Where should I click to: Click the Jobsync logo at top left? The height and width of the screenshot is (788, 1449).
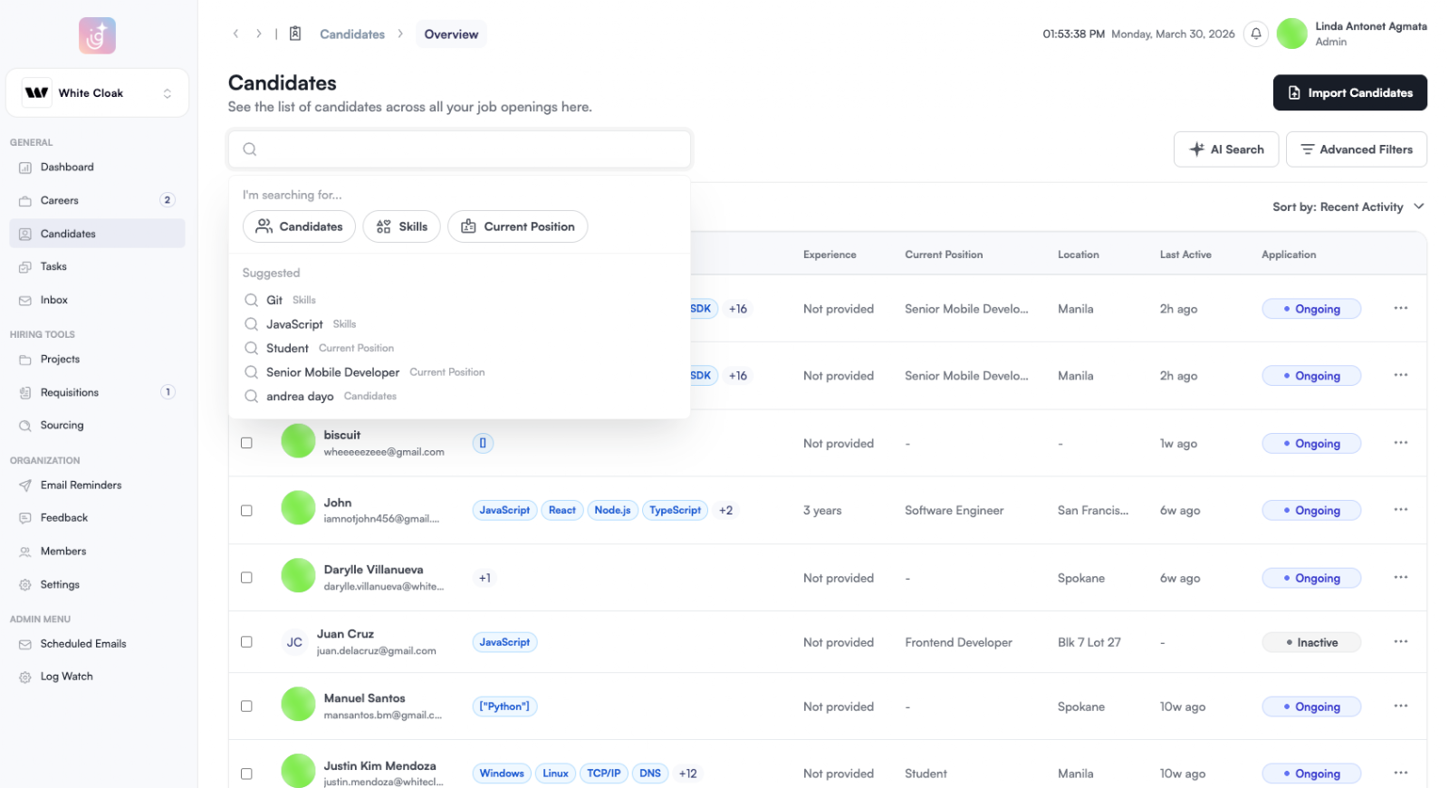97,36
